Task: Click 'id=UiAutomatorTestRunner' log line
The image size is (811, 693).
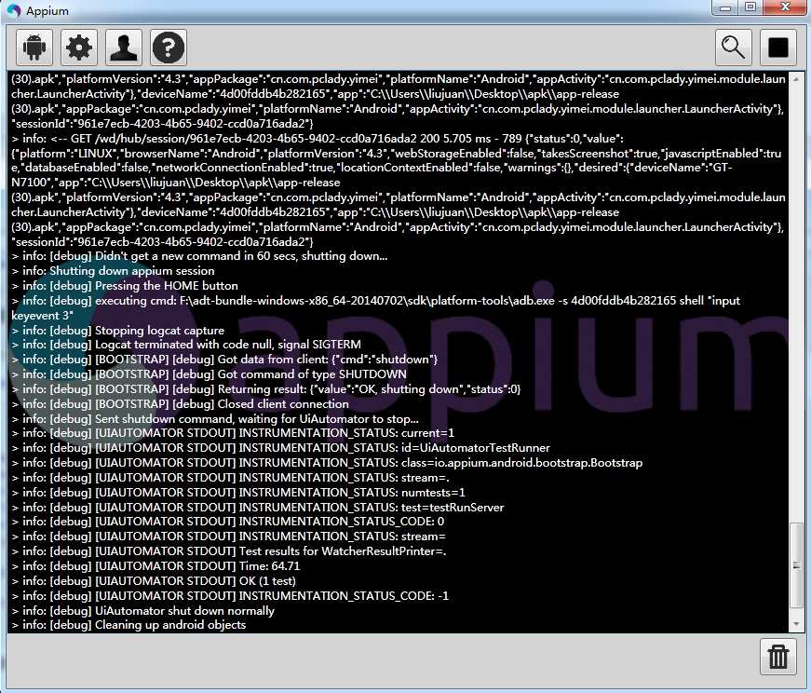Action: (x=281, y=448)
